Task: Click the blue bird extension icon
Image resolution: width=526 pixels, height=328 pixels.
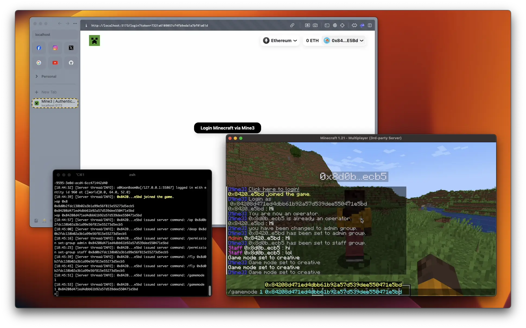Action: point(362,25)
